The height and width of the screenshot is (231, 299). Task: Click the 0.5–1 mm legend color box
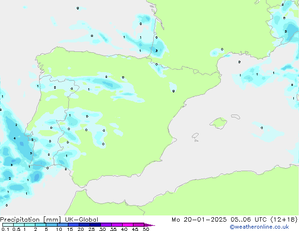(19, 225)
